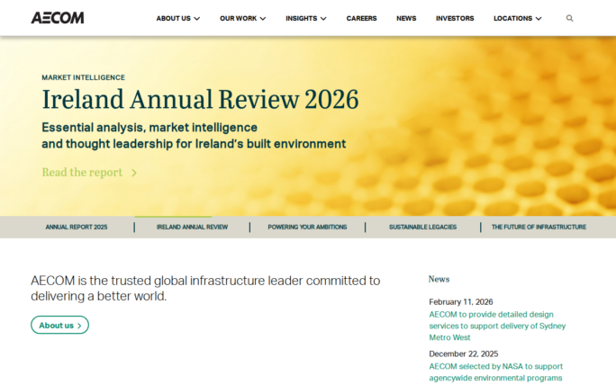Navigate to the Investors page
The image size is (616, 385).
(x=455, y=18)
